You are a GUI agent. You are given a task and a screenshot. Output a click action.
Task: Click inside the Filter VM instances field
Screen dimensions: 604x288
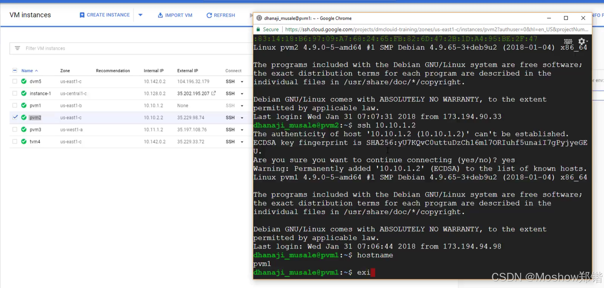[58, 48]
